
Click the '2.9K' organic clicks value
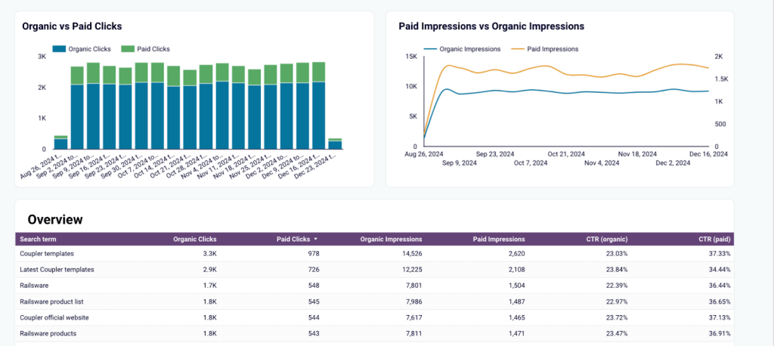pyautogui.click(x=210, y=270)
